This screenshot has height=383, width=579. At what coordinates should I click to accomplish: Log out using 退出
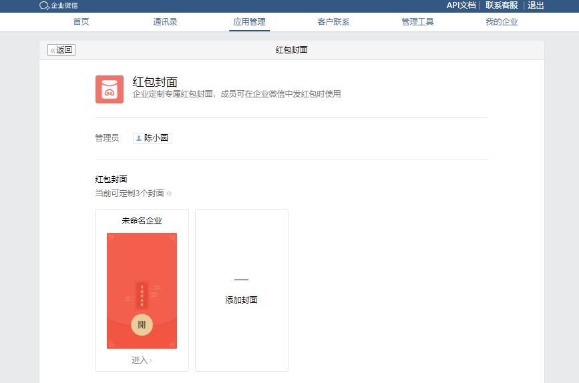(x=536, y=5)
